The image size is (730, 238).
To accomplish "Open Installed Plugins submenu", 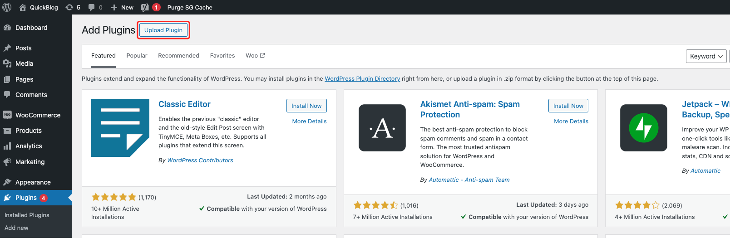I will pyautogui.click(x=27, y=215).
